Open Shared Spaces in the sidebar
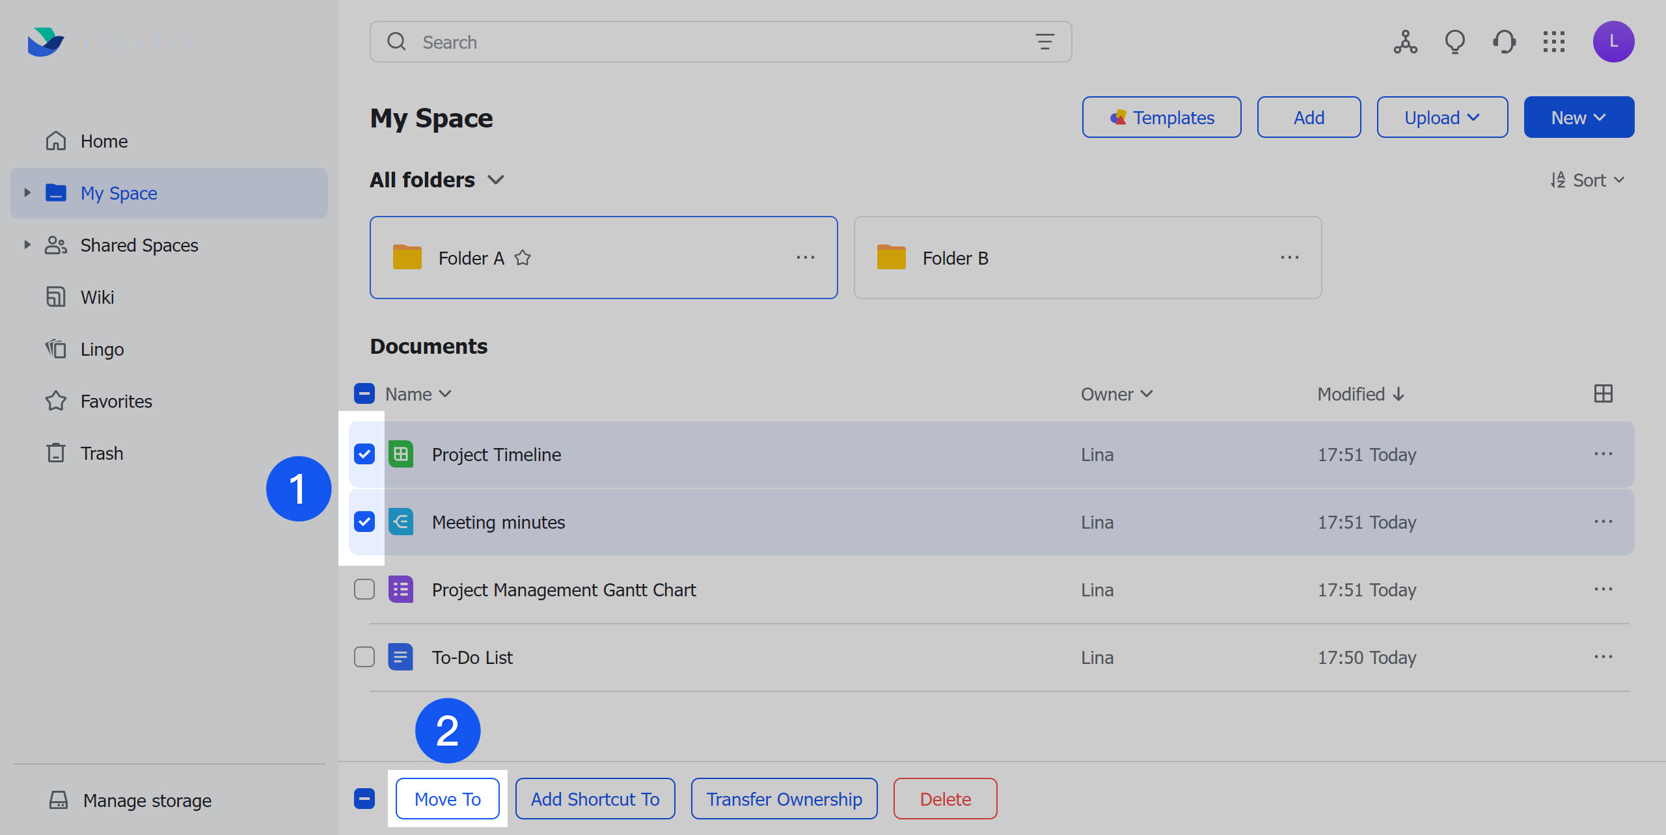The height and width of the screenshot is (835, 1666). click(139, 245)
